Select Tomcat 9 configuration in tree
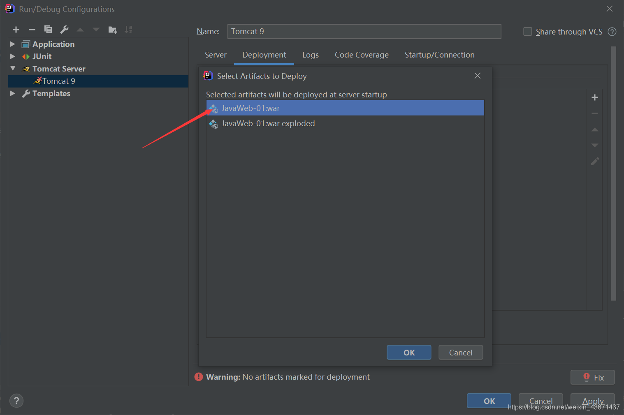624x415 pixels. click(98, 81)
